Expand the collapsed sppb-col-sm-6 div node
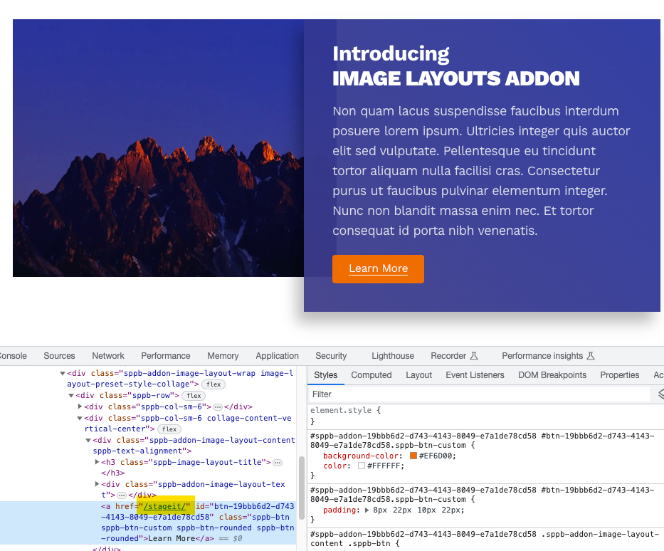The image size is (664, 551). pyautogui.click(x=80, y=407)
